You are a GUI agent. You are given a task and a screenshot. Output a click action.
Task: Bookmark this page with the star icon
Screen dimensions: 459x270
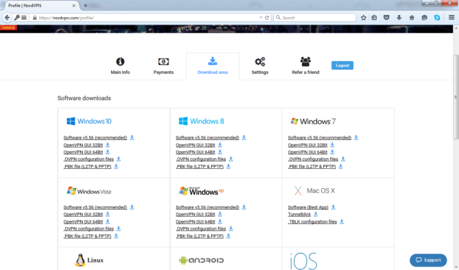364,18
